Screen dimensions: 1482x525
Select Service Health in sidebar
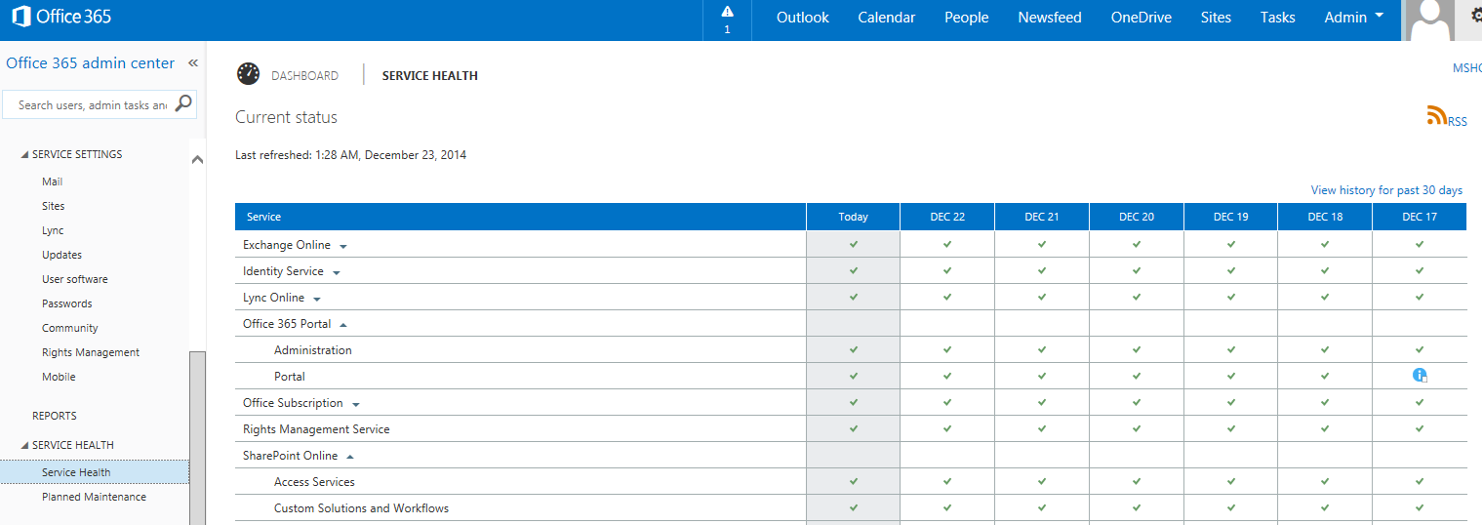pyautogui.click(x=95, y=472)
